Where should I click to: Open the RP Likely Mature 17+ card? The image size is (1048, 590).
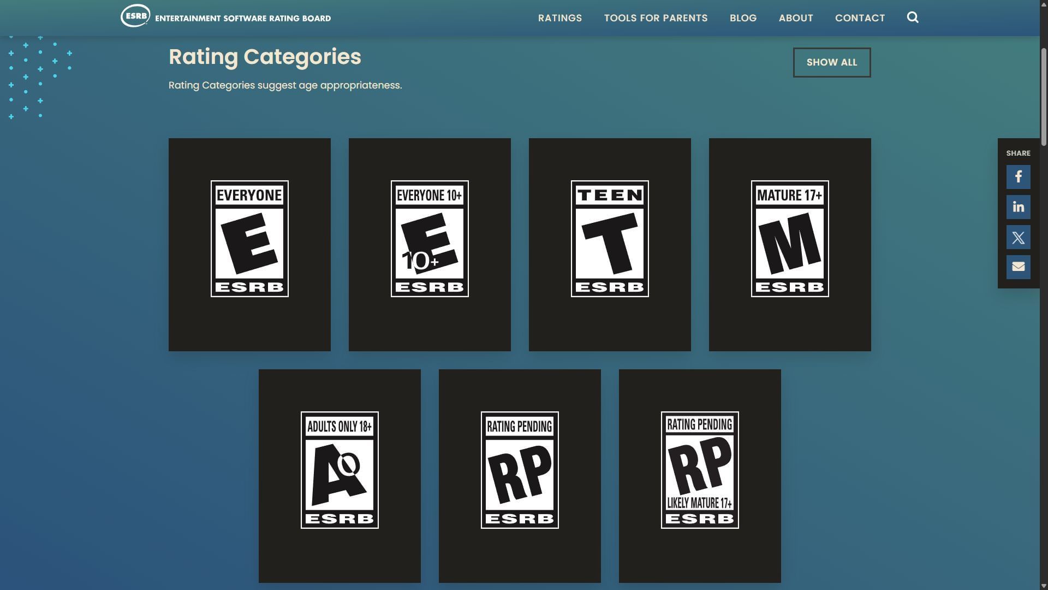700,470
